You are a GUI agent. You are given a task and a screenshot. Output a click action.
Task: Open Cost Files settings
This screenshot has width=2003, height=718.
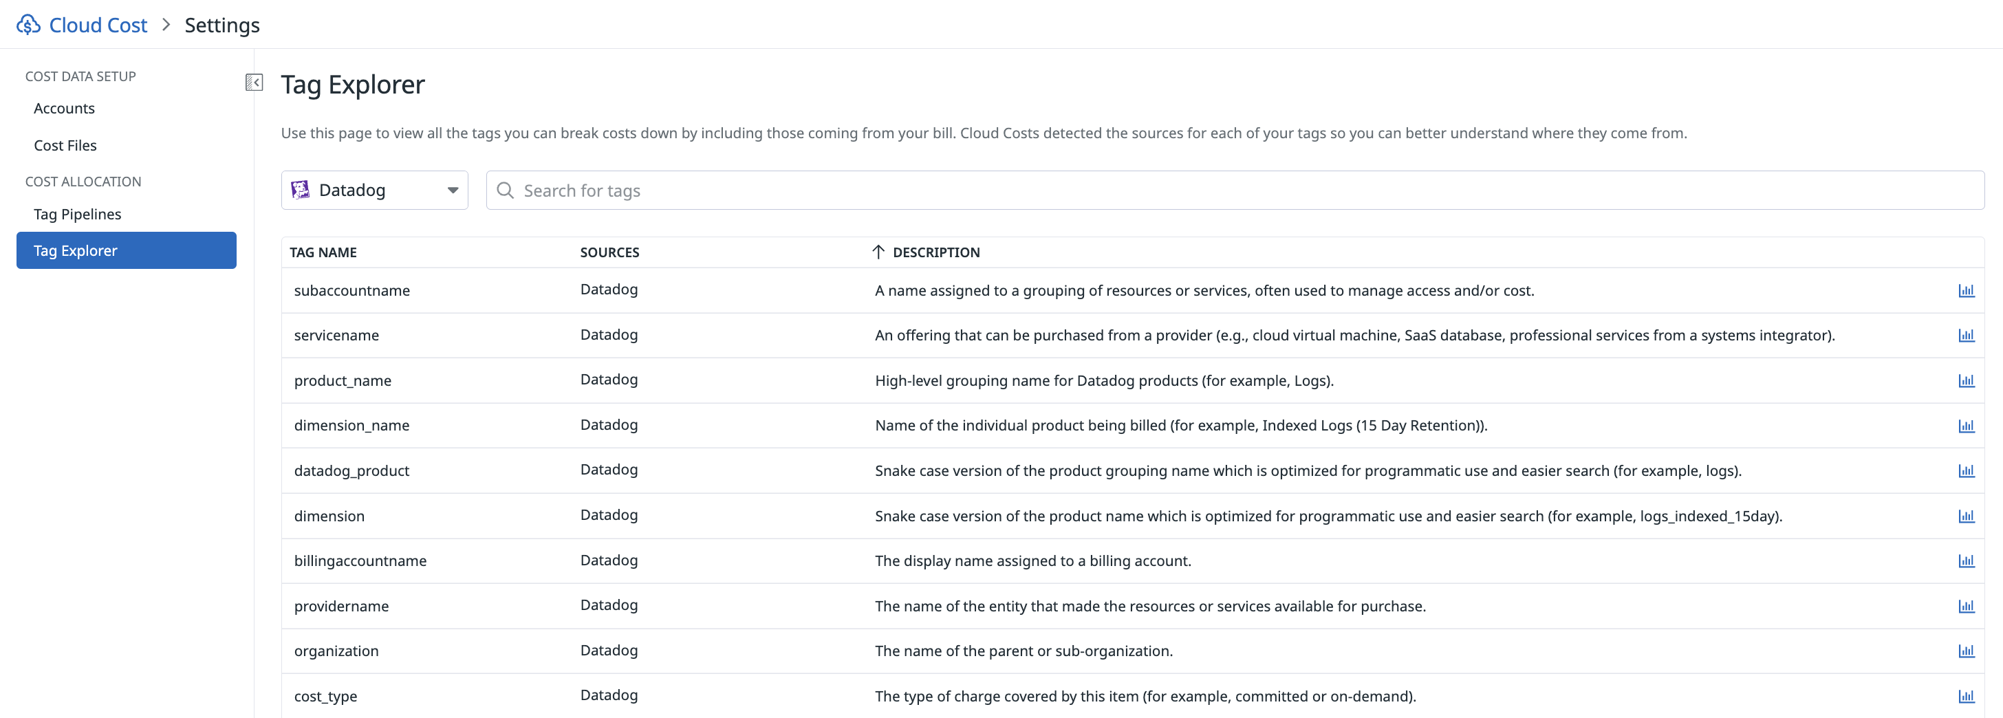click(x=65, y=144)
